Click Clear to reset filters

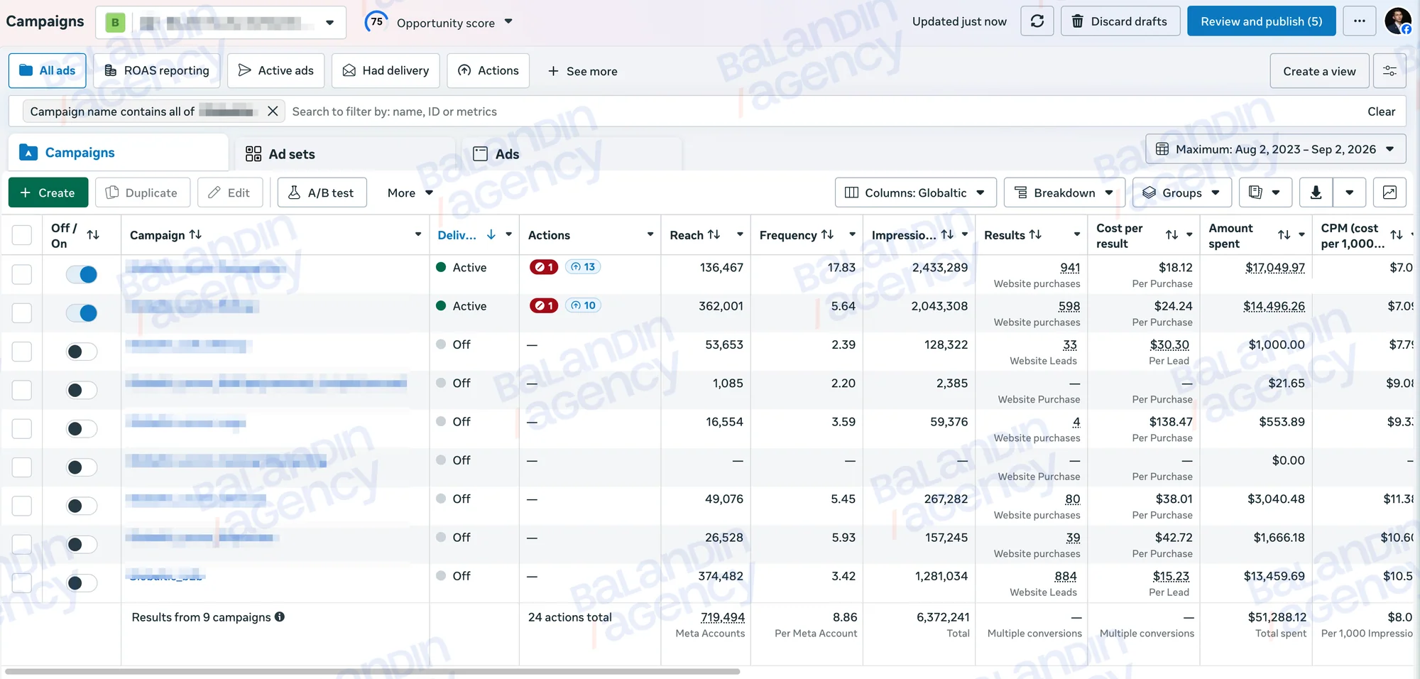pos(1381,112)
